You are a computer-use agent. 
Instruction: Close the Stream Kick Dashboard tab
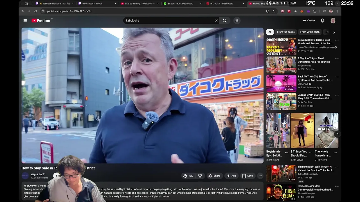point(201,4)
